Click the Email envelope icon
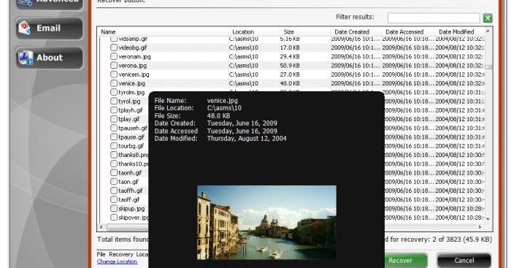 tap(25, 28)
